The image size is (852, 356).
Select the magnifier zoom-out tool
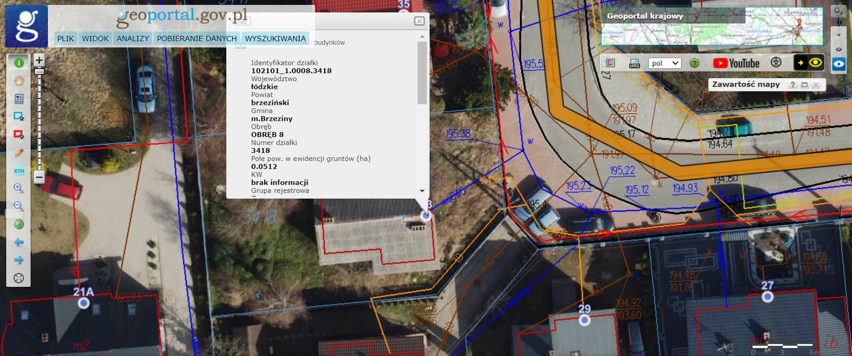point(19,206)
